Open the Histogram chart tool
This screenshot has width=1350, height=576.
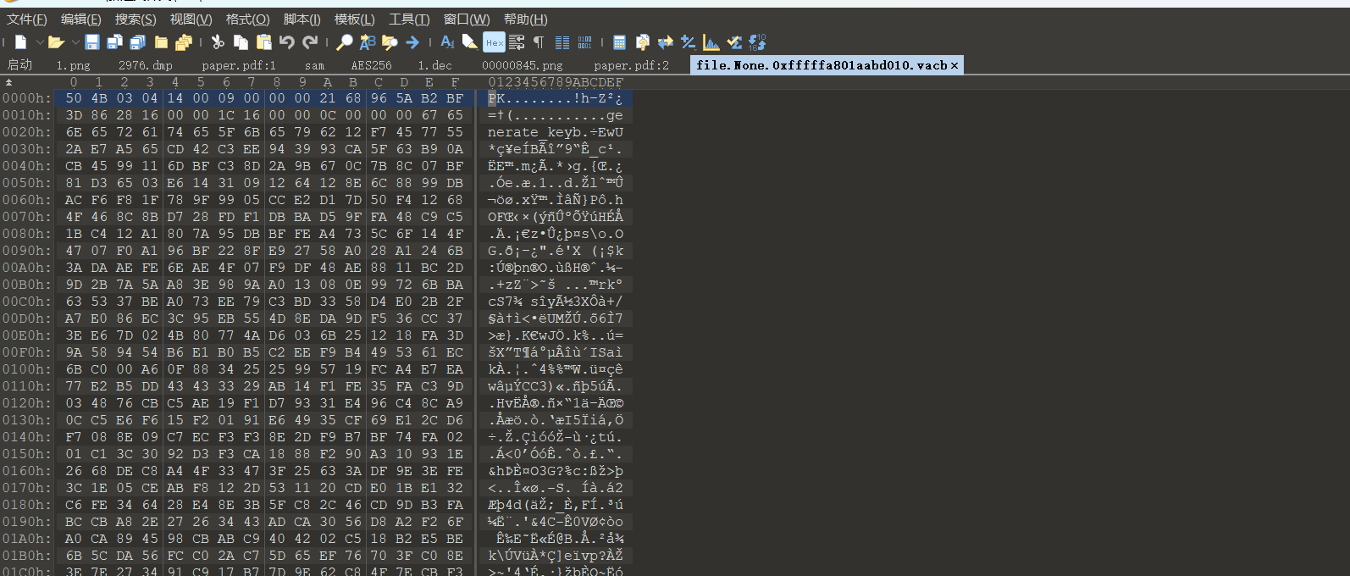pyautogui.click(x=711, y=42)
